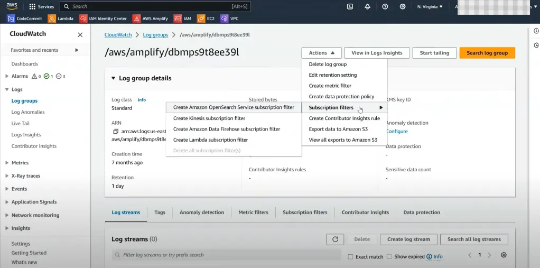The image size is (540, 268).
Task: Click the Search log group button
Action: click(487, 53)
